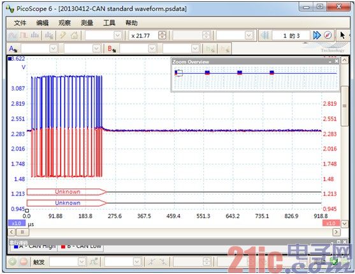
Task: Open the 工具 (Tools) menu
Action: 109,23
